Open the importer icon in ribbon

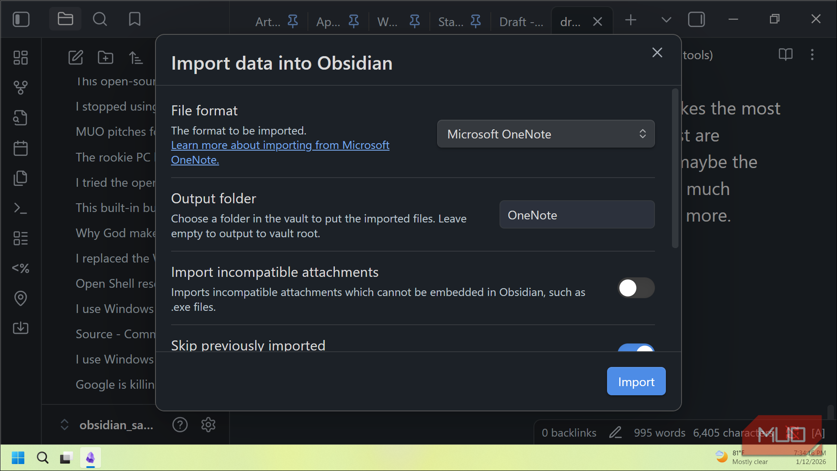pyautogui.click(x=20, y=328)
